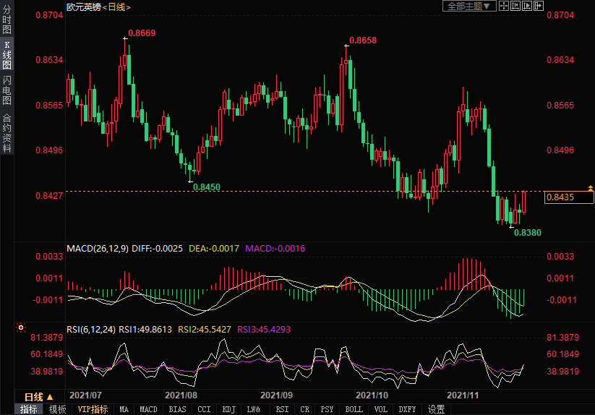Click the range measurement icon in top toolbar
The width and height of the screenshot is (595, 415).
(515, 6)
